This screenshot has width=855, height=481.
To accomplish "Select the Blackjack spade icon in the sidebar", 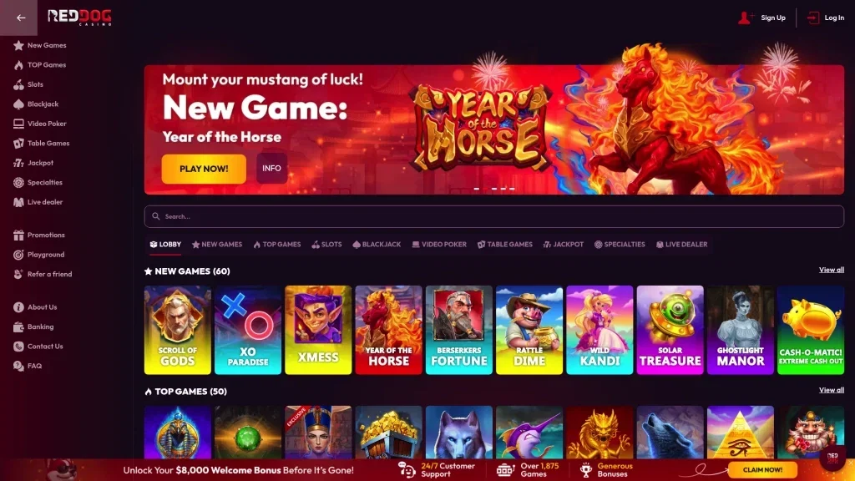I will 18,104.
